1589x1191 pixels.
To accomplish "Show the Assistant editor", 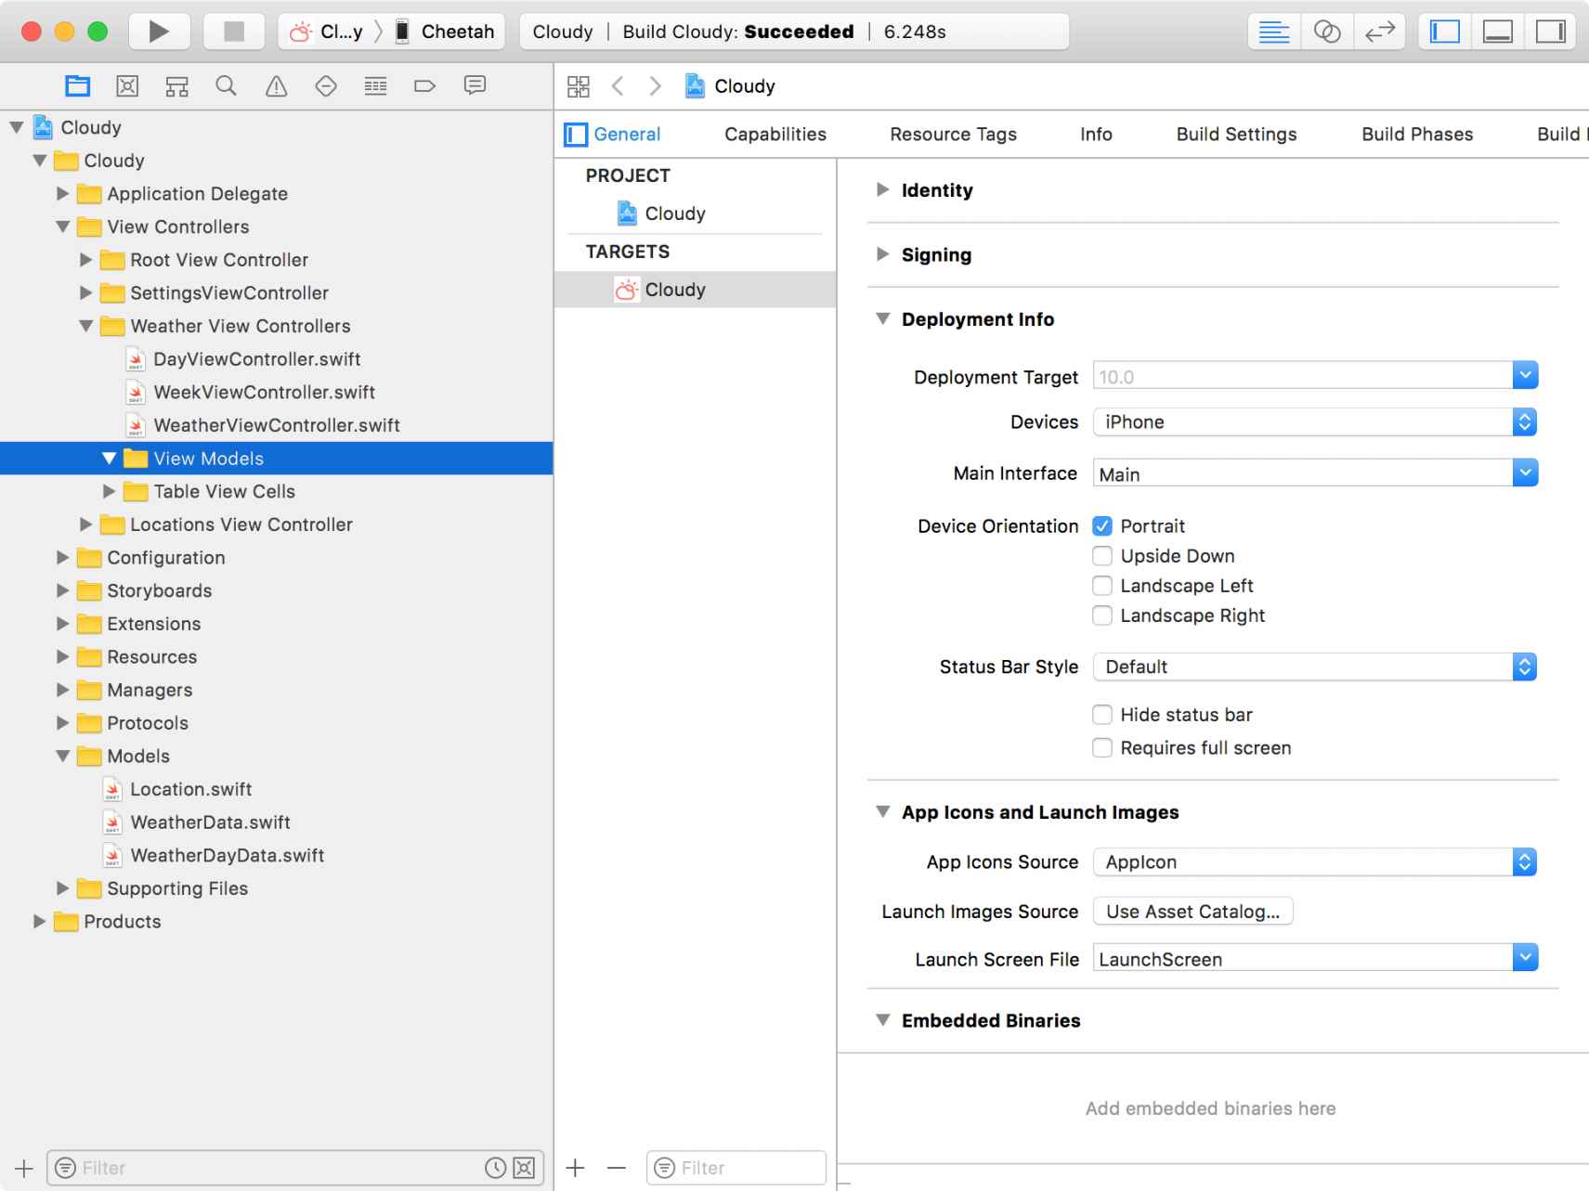I will point(1327,32).
